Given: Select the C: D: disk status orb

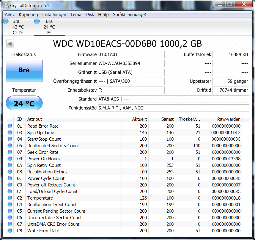Looking at the screenshot, I should coord(6,21).
